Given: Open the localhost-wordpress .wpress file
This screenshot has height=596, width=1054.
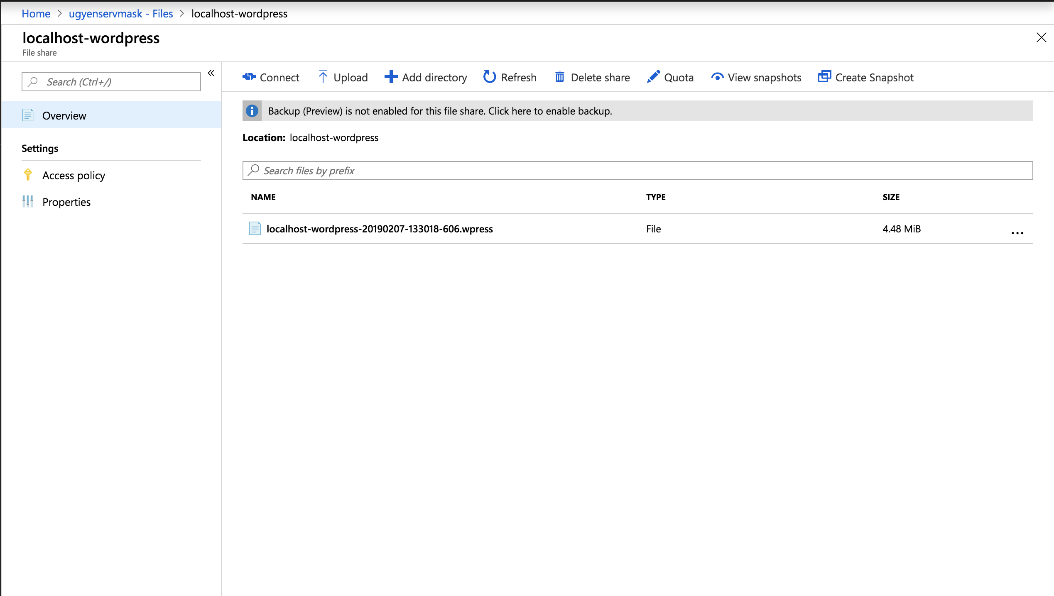Looking at the screenshot, I should click(x=379, y=229).
